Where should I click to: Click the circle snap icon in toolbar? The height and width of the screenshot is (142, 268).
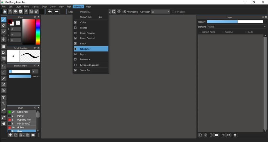click(114, 12)
